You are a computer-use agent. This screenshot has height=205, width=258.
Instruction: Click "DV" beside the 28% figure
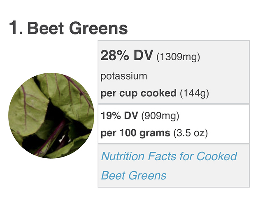coord(143,56)
